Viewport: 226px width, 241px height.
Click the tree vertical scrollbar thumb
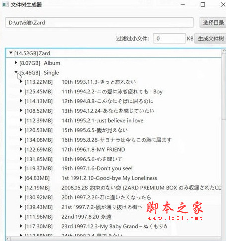coord(224,86)
